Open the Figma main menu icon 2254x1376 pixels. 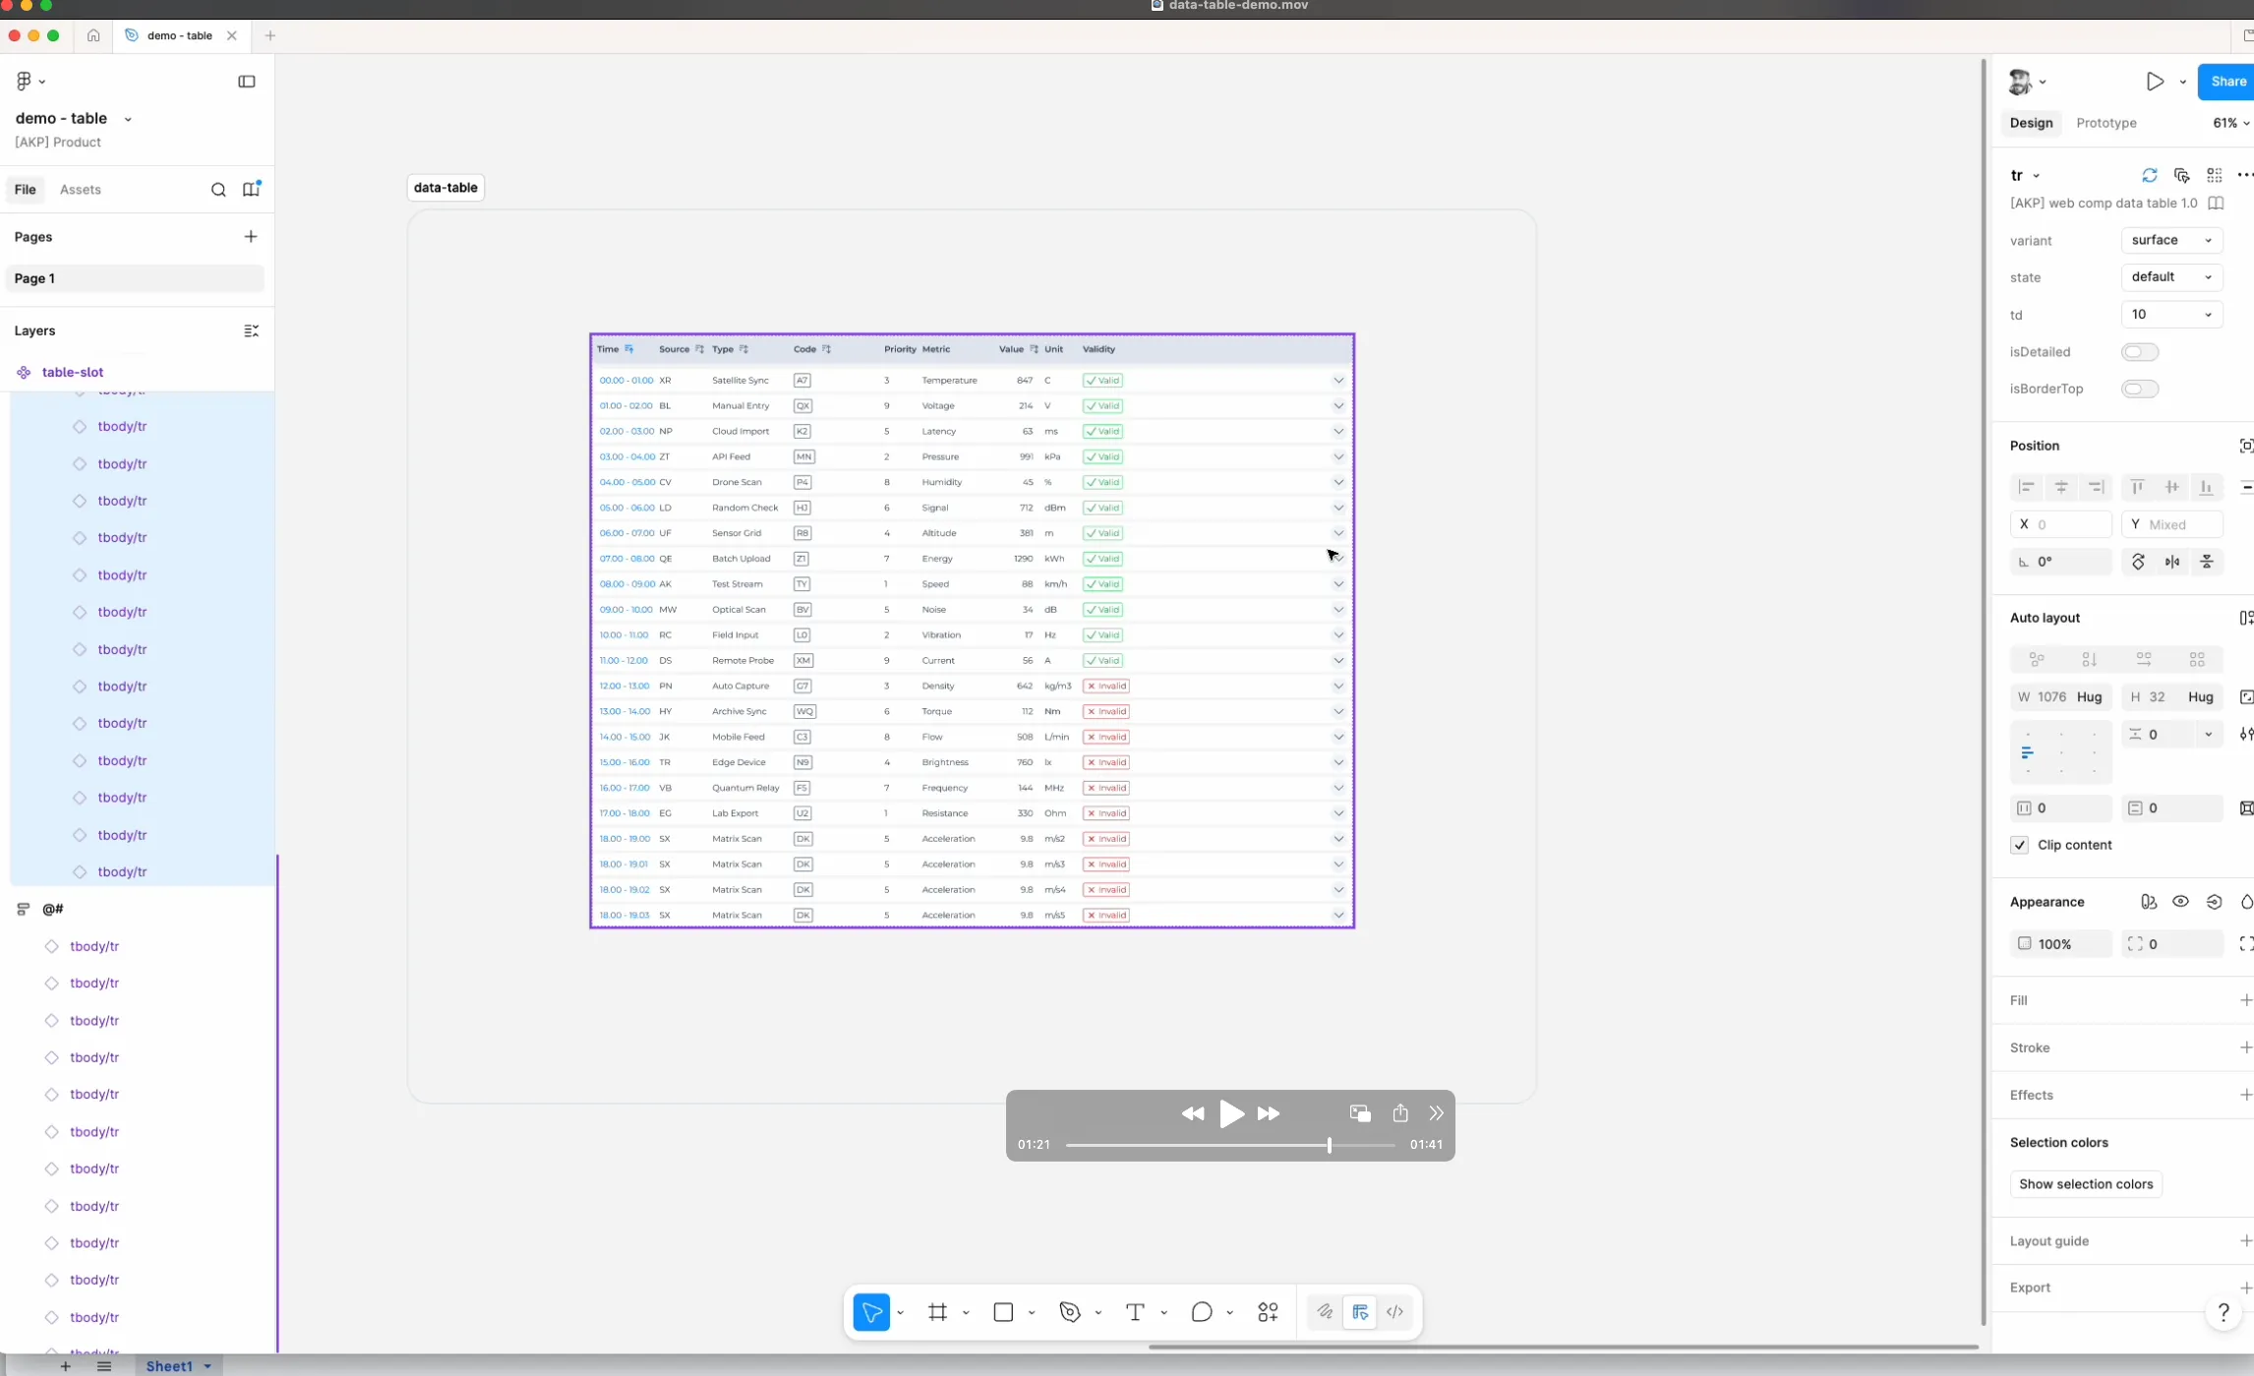[x=25, y=82]
